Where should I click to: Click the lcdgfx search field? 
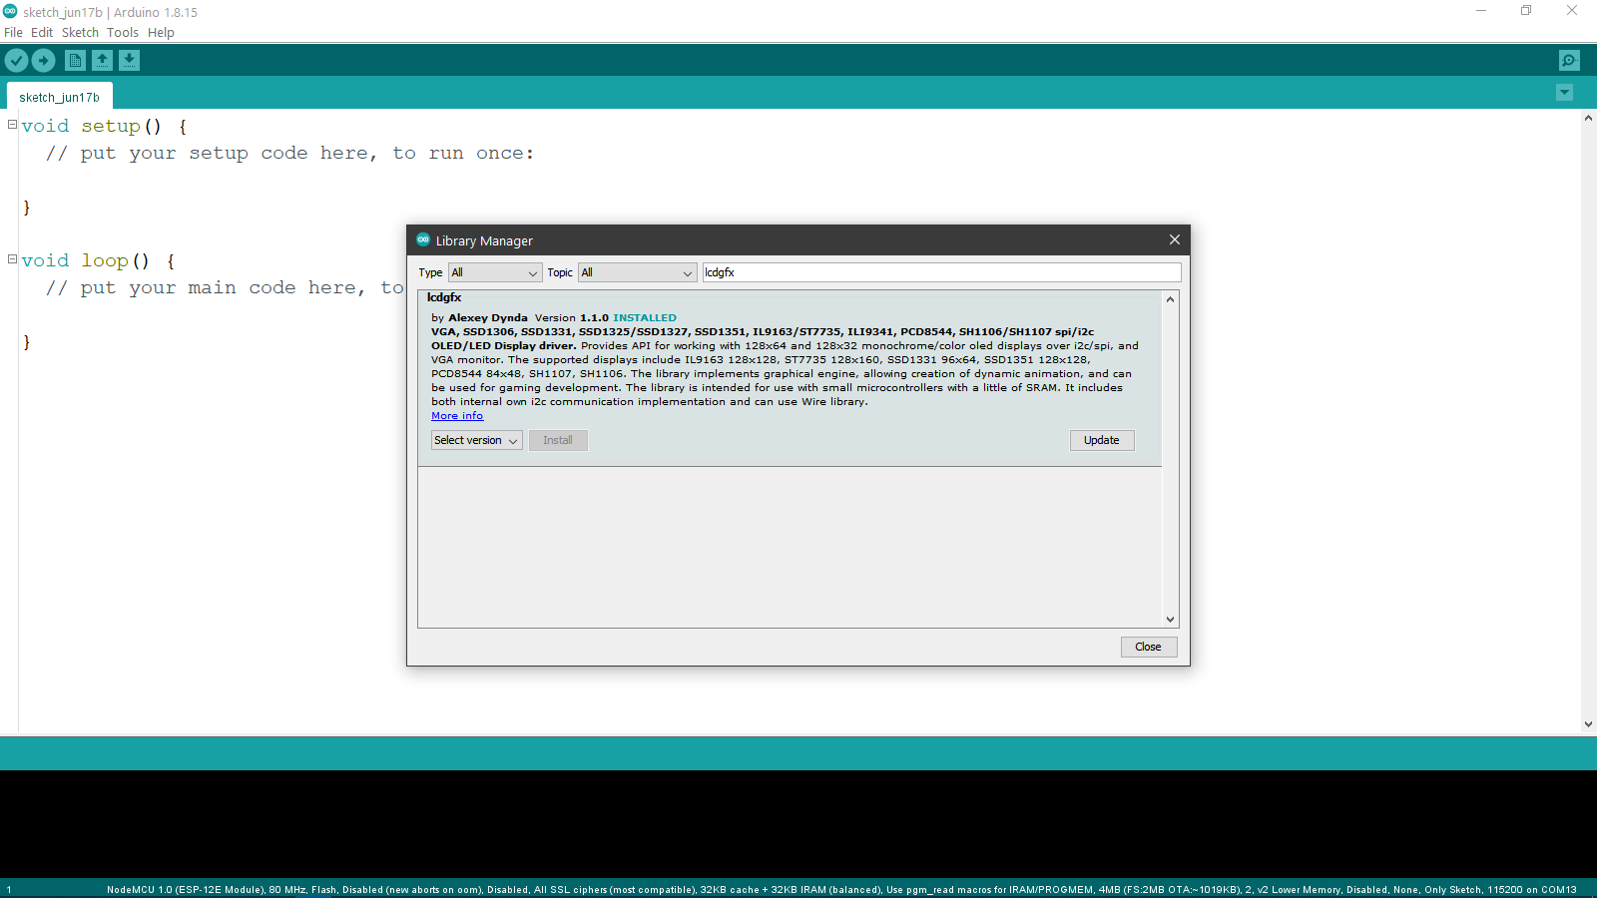(x=941, y=272)
